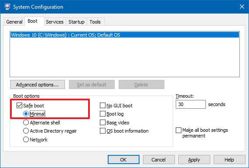Open Help for System Configuration
249x168 pixels.
[229, 159]
